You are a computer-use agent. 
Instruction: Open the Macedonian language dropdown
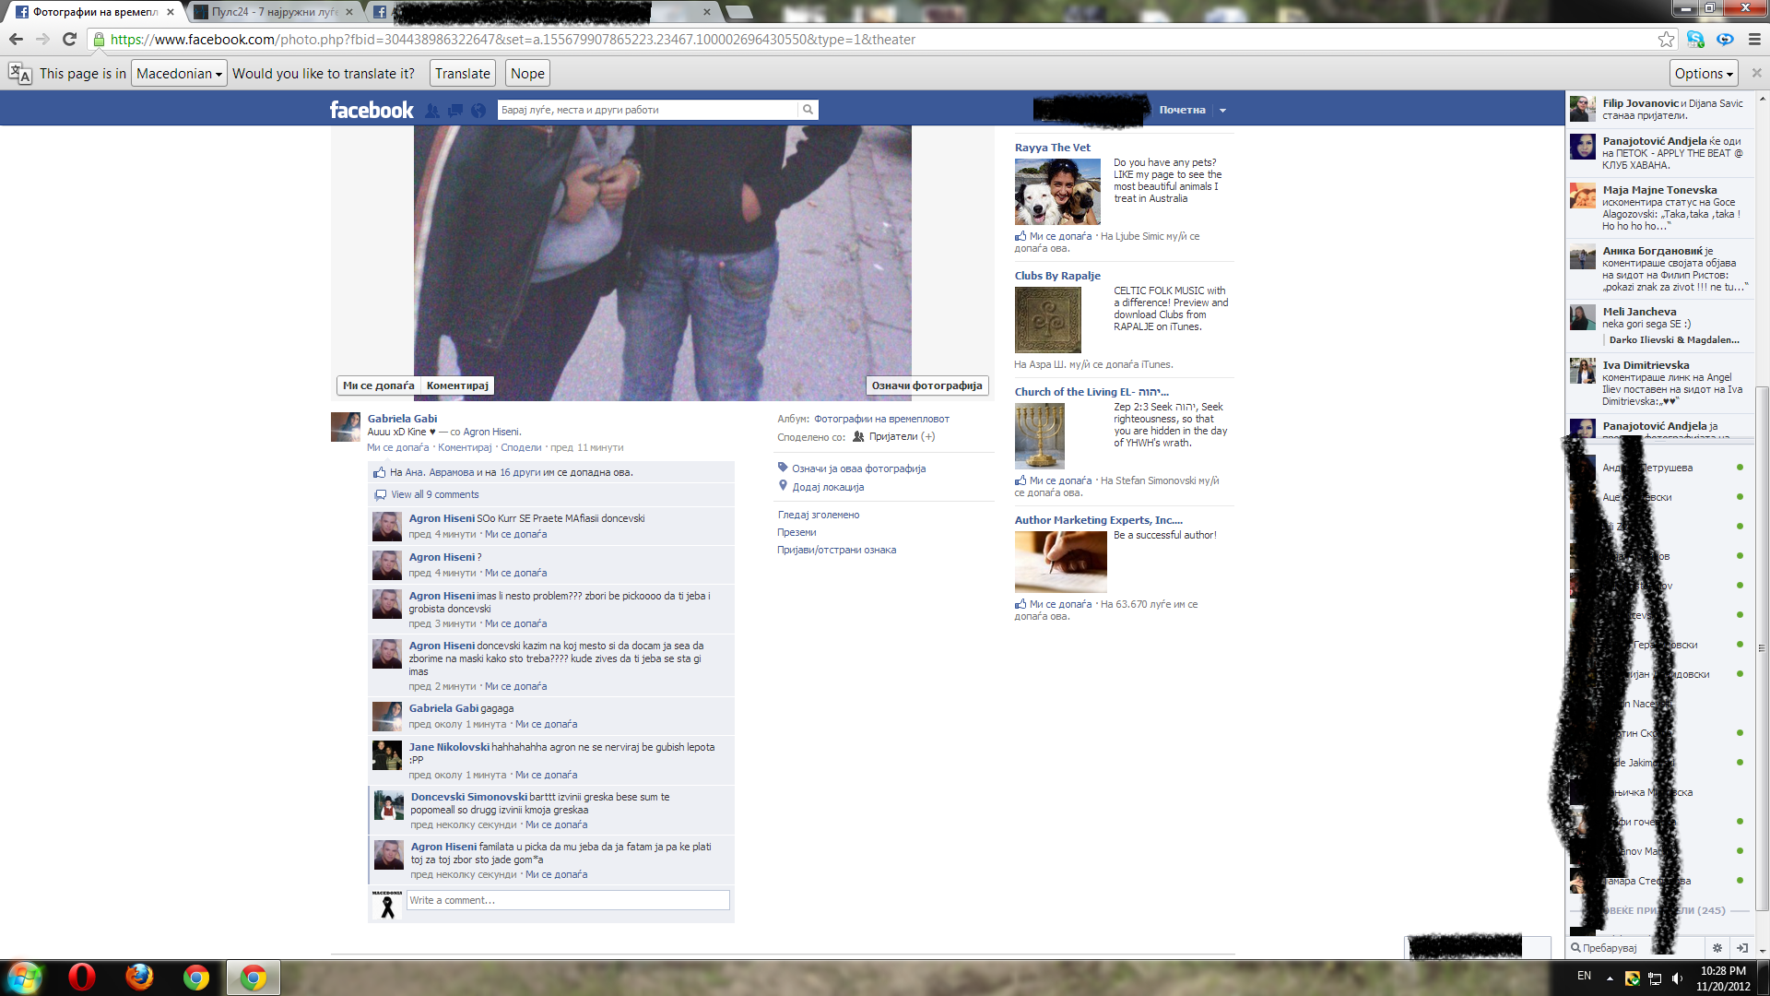click(x=179, y=74)
